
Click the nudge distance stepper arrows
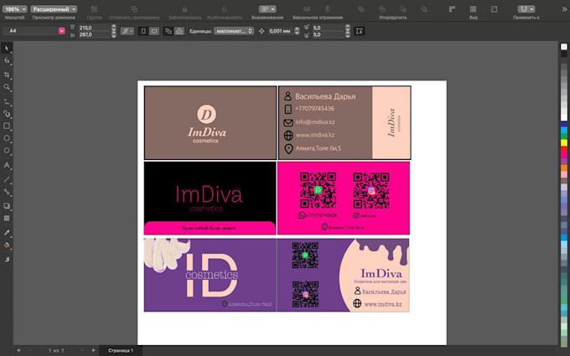tap(297, 31)
